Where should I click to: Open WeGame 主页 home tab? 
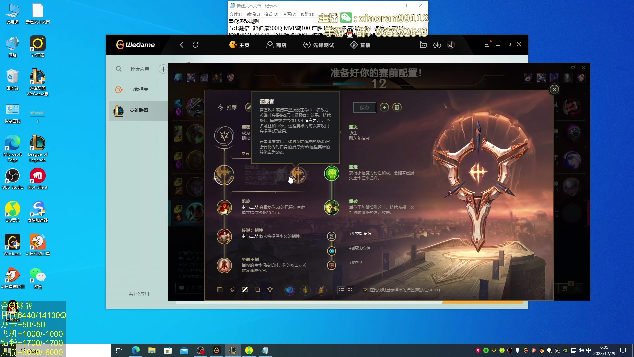coord(239,45)
